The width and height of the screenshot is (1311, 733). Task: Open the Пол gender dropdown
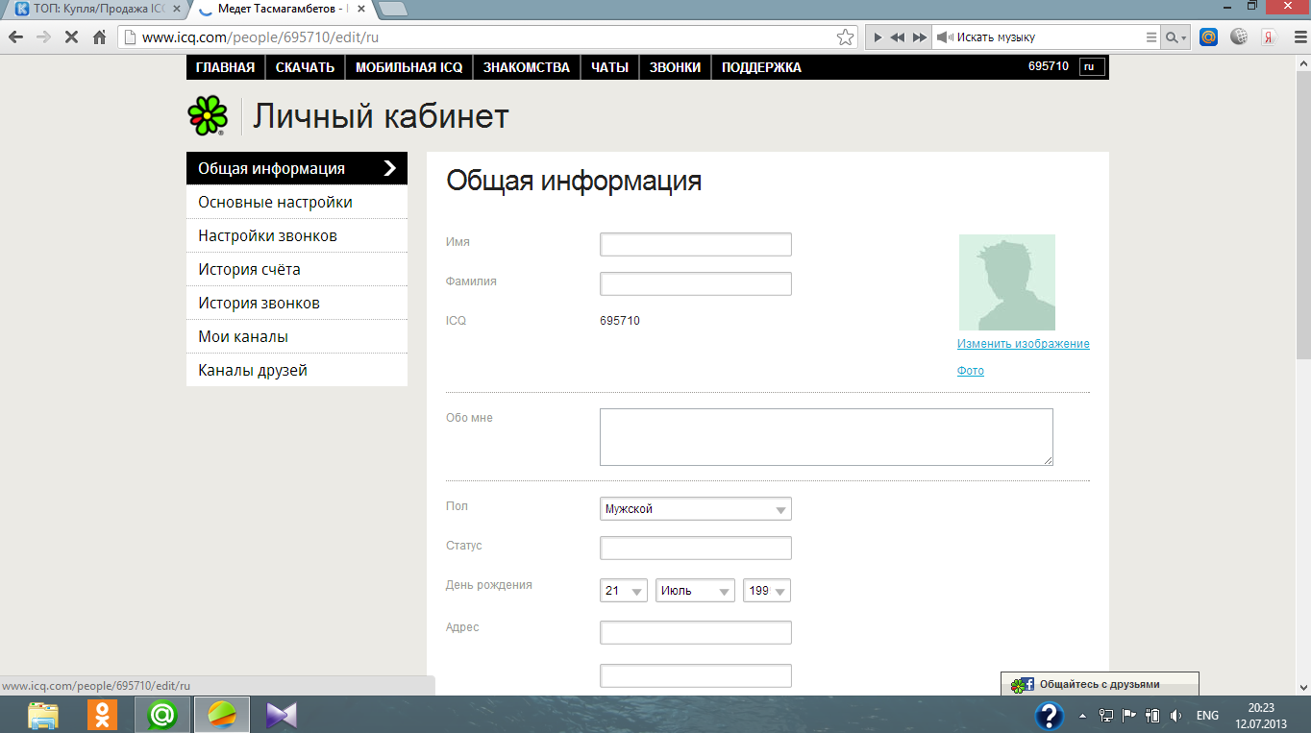[x=695, y=509]
